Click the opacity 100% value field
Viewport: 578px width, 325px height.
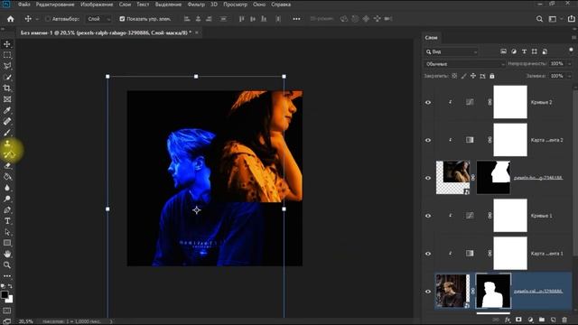click(557, 64)
